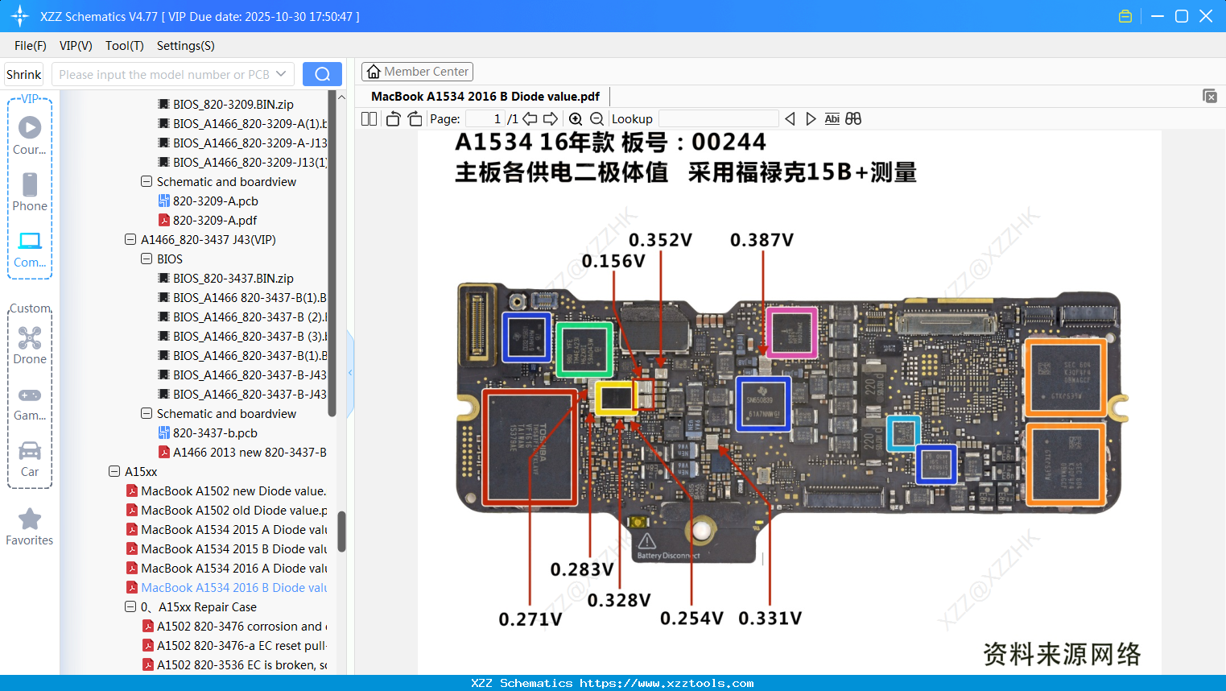Screen dimensions: 1226x691
Task: Open the Member Center
Action: click(417, 72)
